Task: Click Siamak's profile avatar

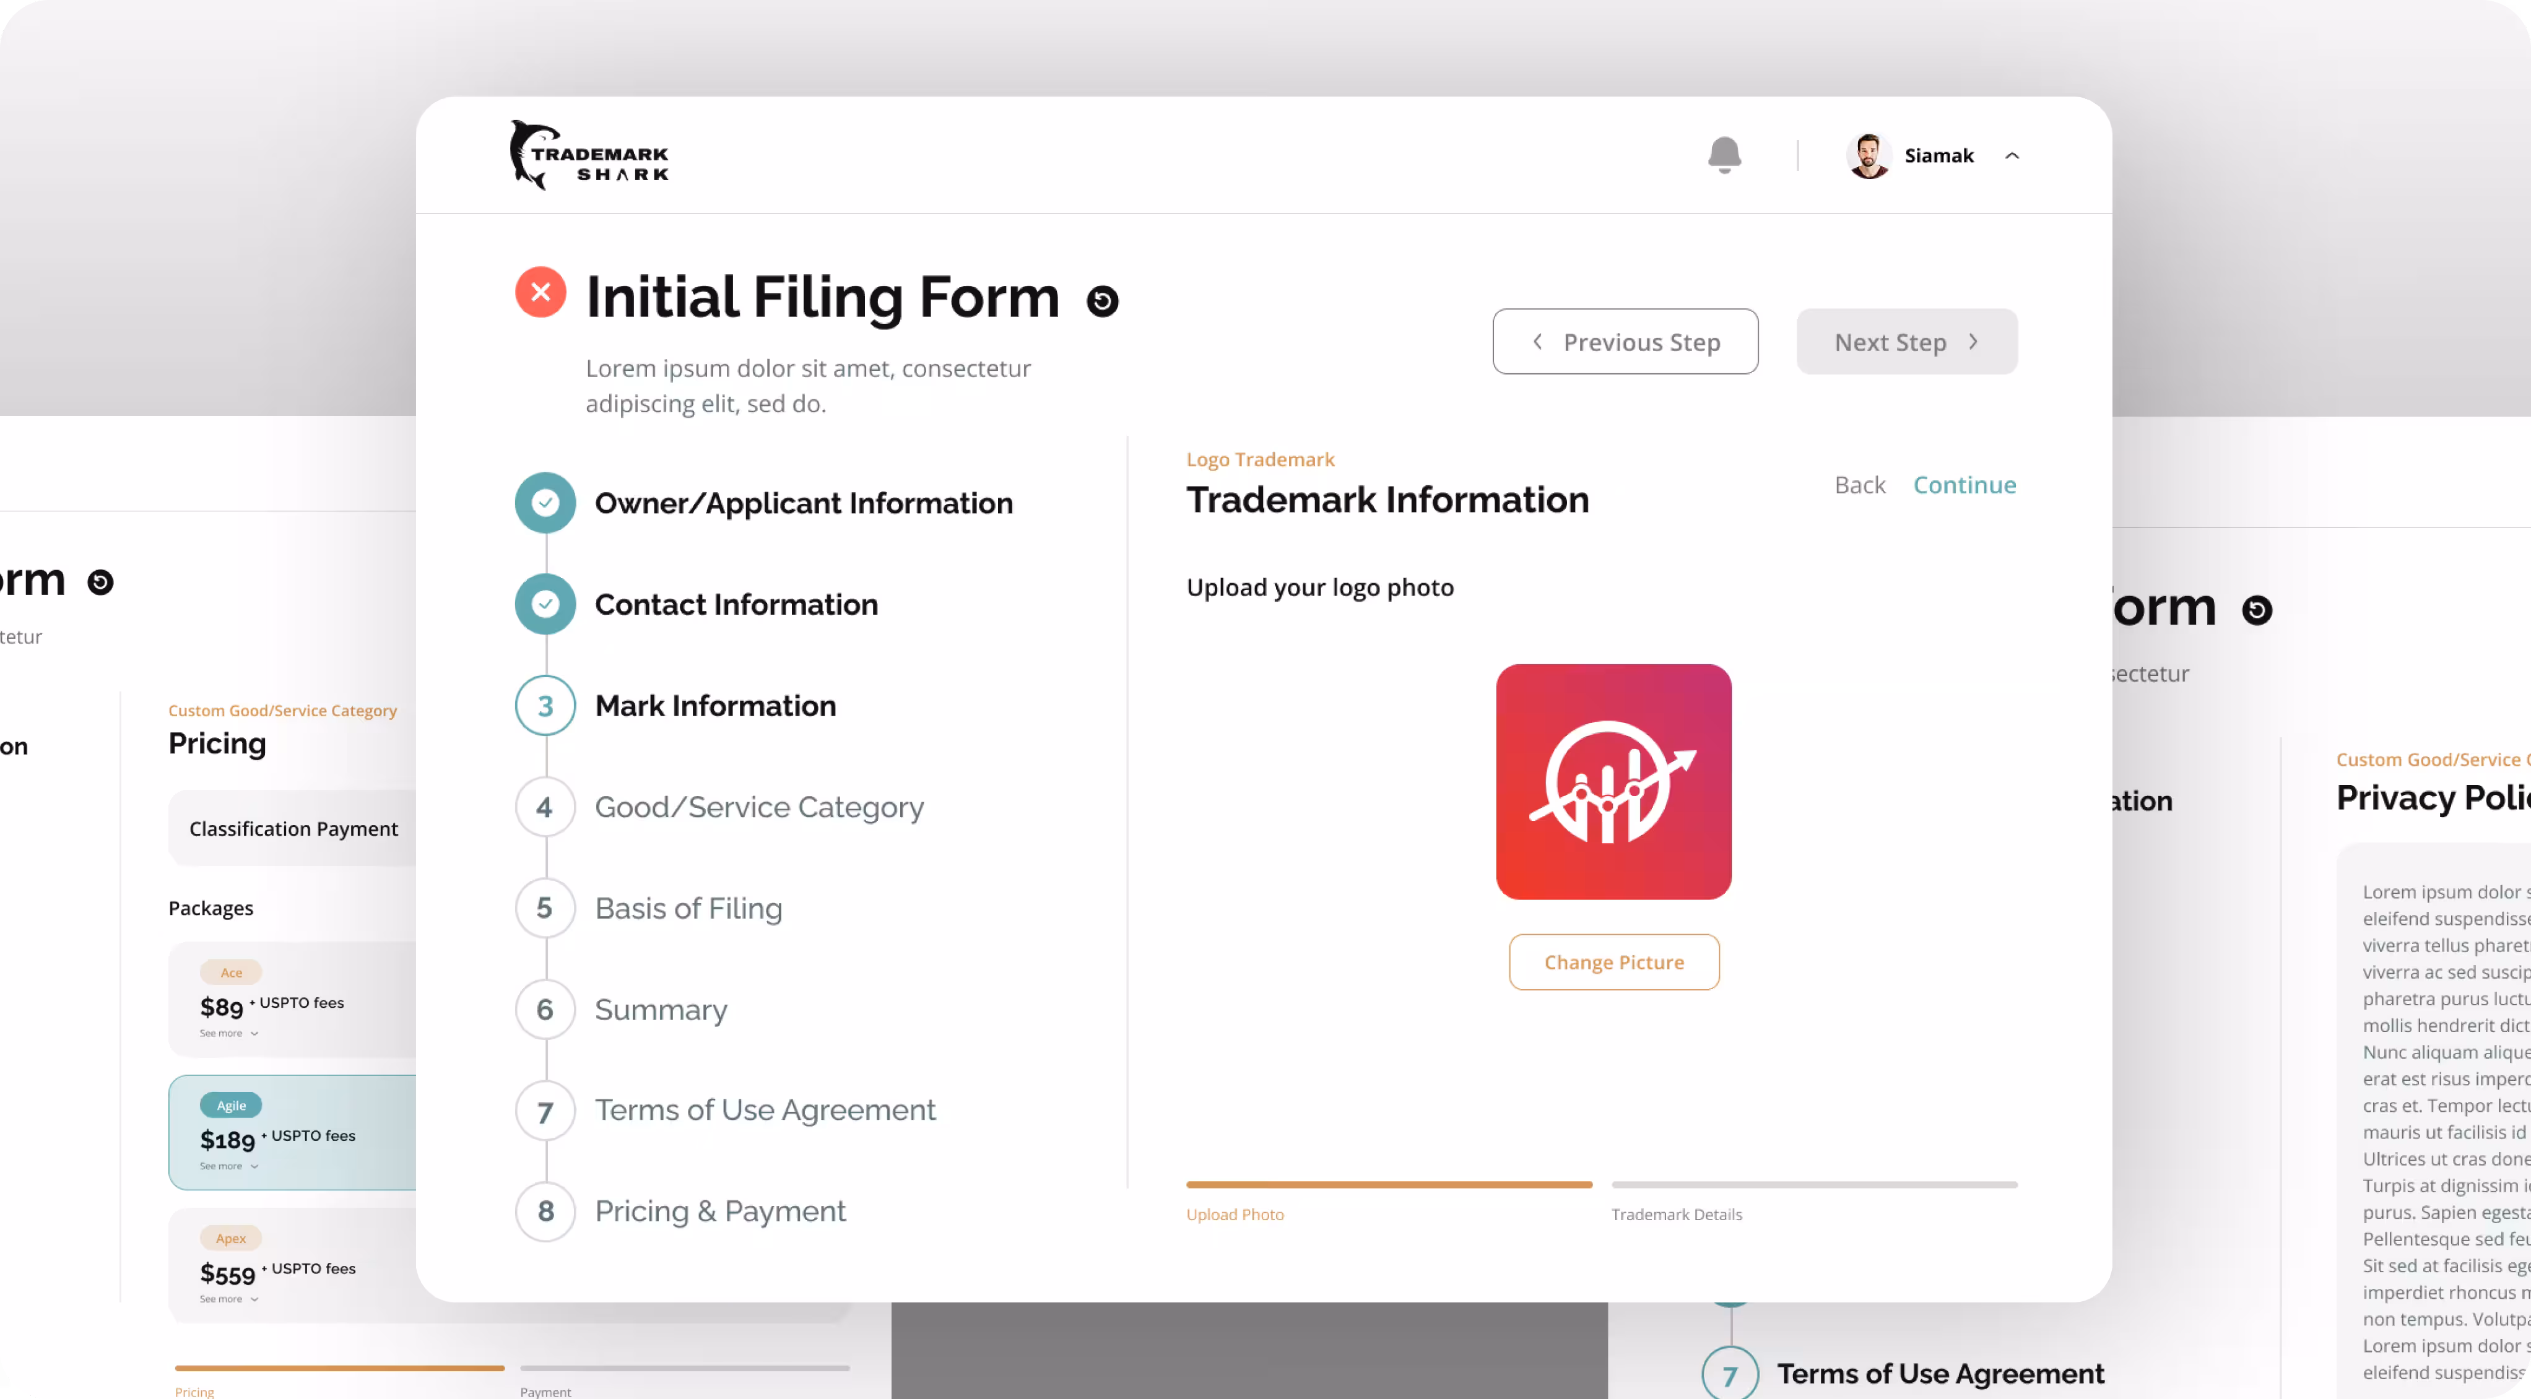Action: [x=1868, y=155]
